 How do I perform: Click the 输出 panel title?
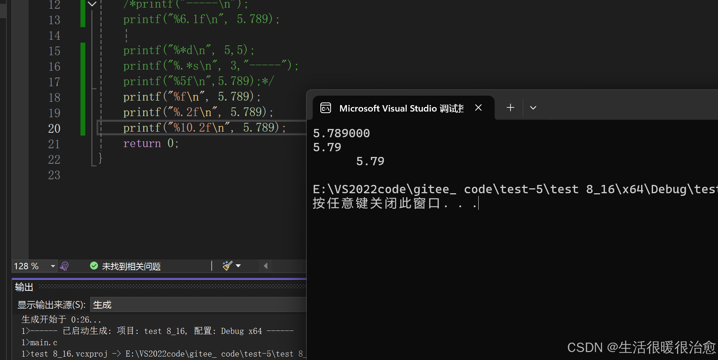[x=24, y=287]
